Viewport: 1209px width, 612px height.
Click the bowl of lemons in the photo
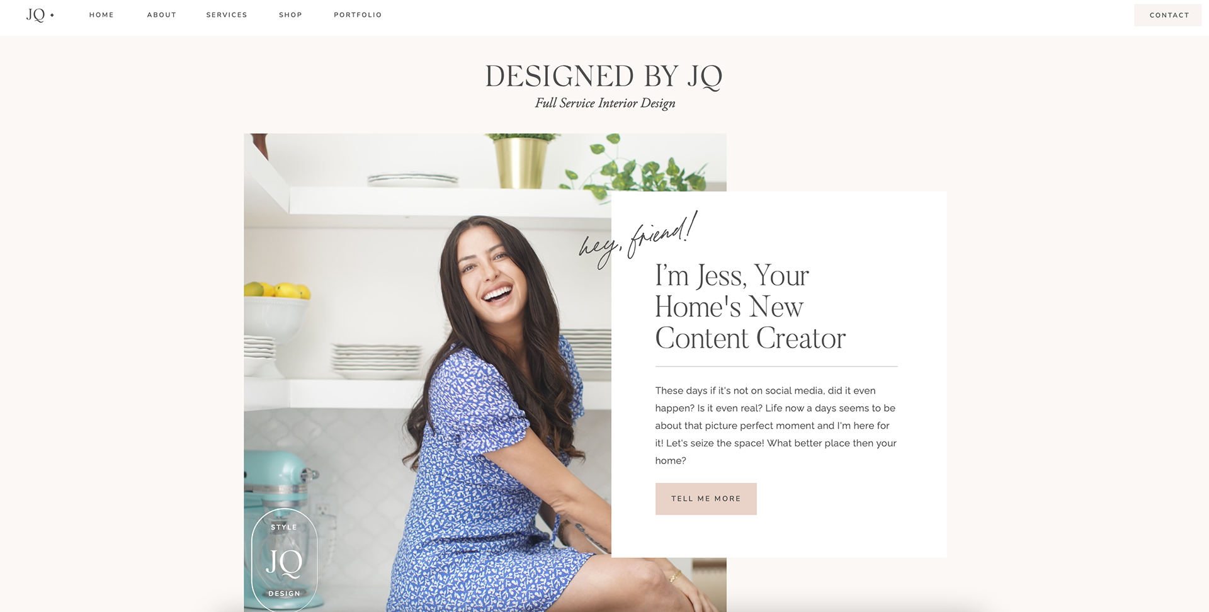click(276, 312)
